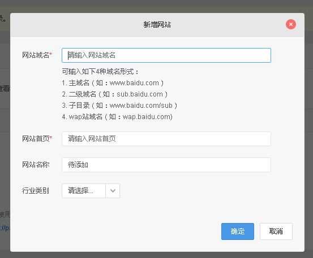Click example line 主域名 www.baidu.com
The height and width of the screenshot is (258, 313).
113,83
